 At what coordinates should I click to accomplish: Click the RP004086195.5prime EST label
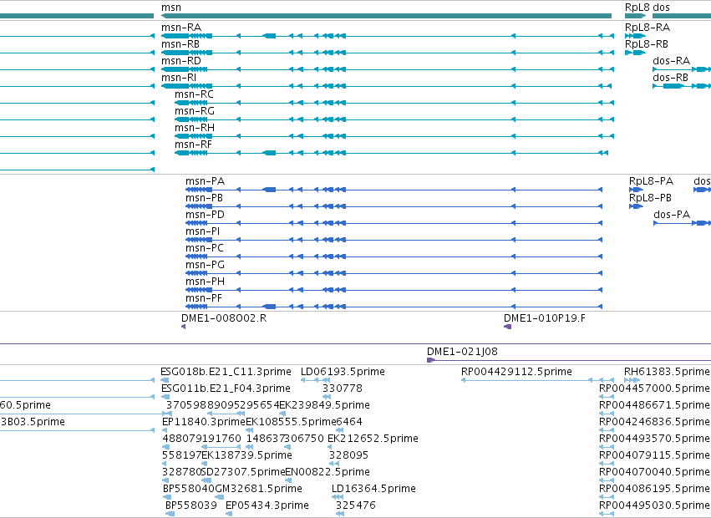pos(654,489)
